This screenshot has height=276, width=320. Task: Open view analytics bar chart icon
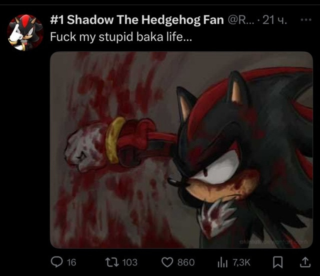222,263
